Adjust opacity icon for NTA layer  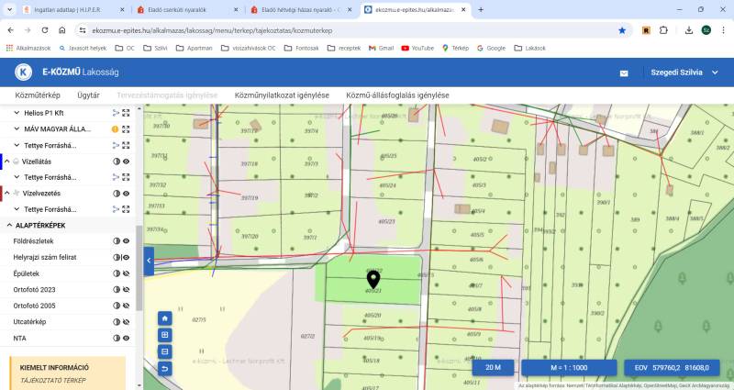tap(117, 338)
